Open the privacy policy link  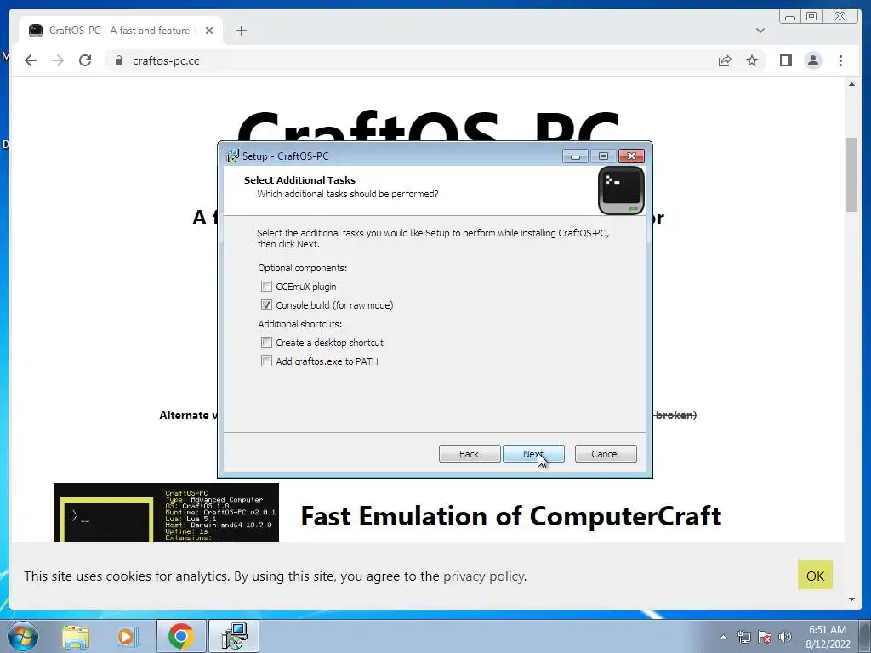click(x=484, y=576)
